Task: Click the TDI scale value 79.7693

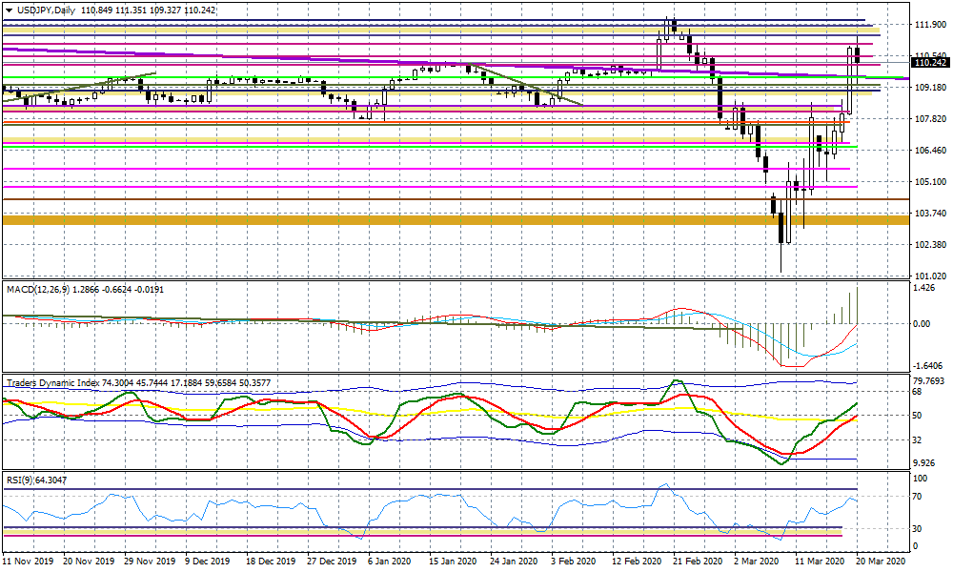Action: (x=928, y=381)
